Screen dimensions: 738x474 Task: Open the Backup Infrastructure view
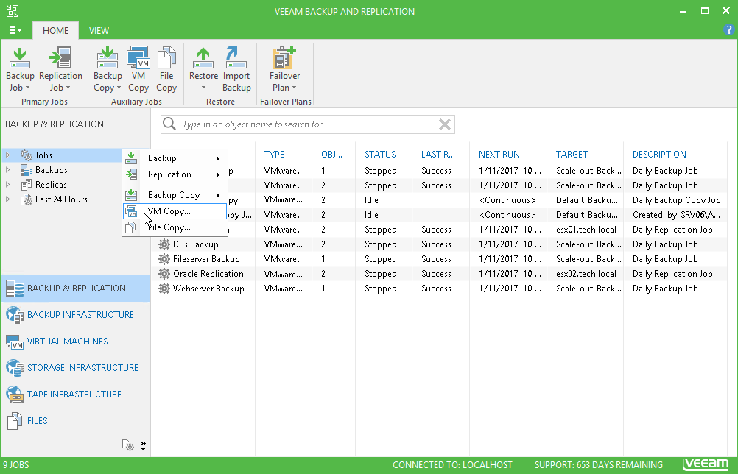76,314
